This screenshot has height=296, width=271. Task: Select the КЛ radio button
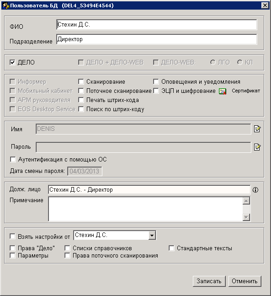[x=239, y=62]
